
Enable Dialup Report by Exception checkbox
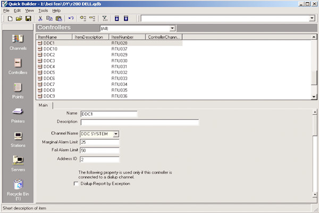75,183
